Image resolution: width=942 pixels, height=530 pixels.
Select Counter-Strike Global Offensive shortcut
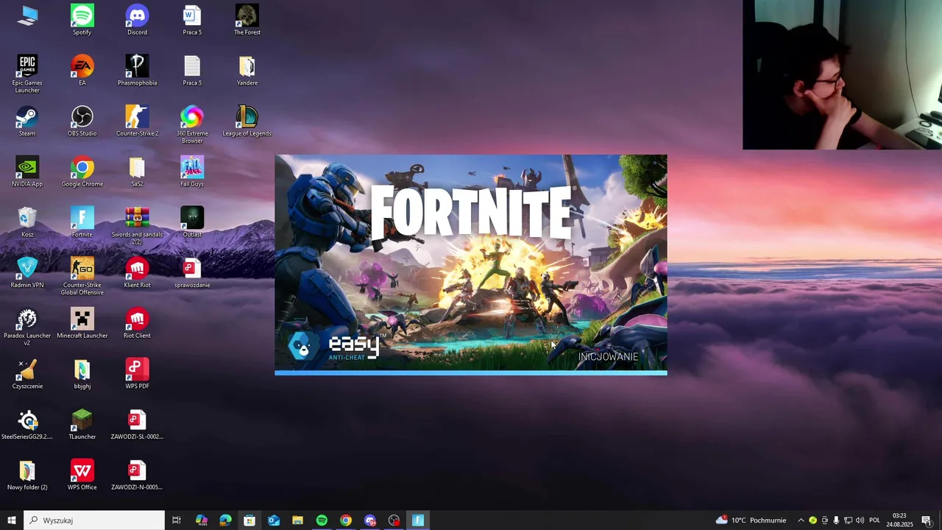(x=82, y=276)
